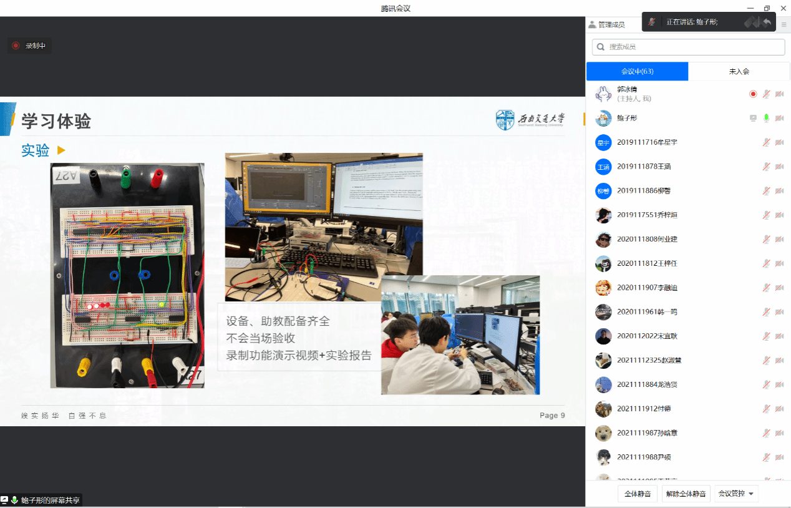Open the 会议管控 dropdown

point(736,494)
